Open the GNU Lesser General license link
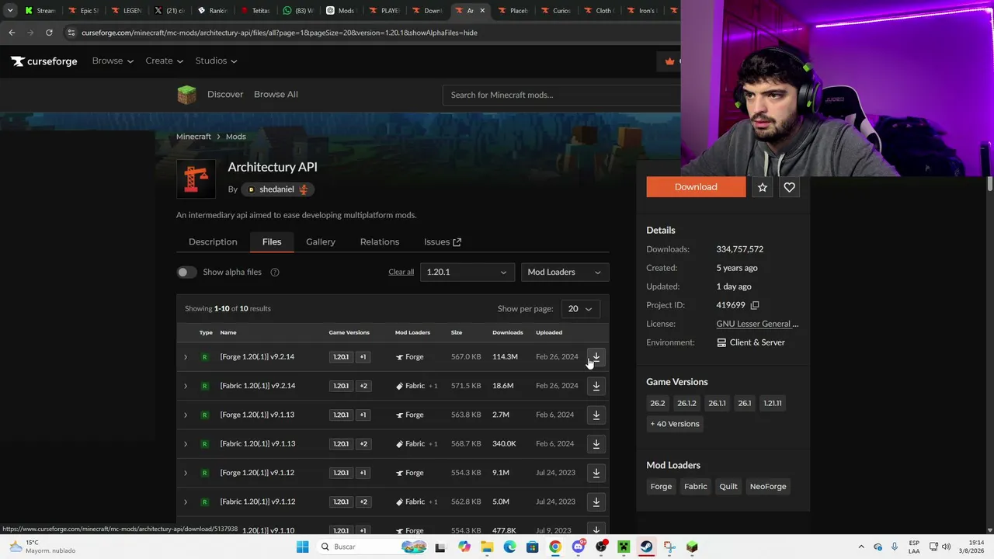 (x=757, y=324)
